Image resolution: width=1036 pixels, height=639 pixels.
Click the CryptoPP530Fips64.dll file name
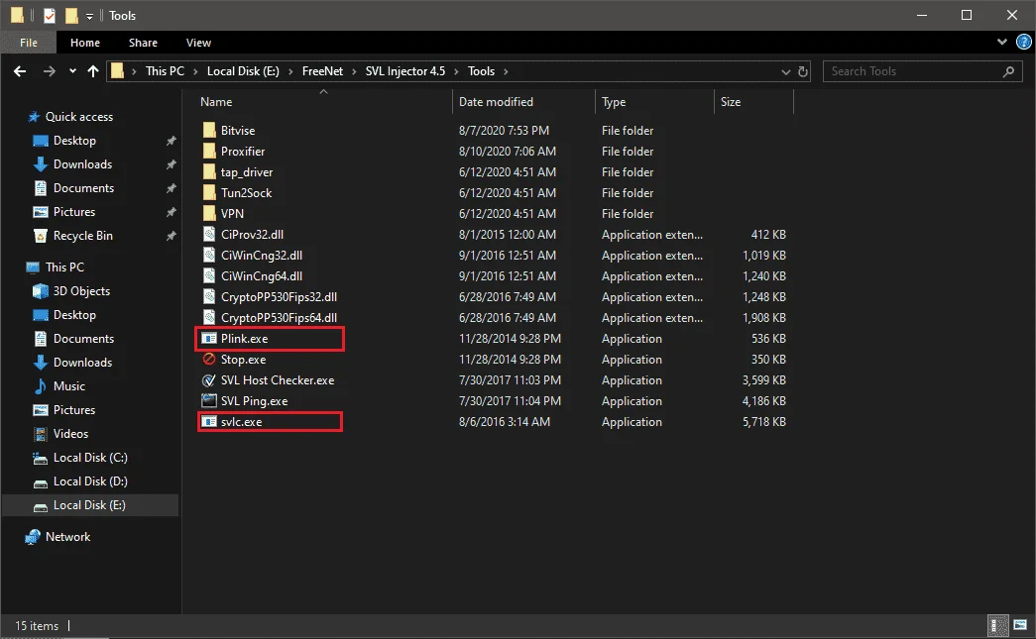279,318
